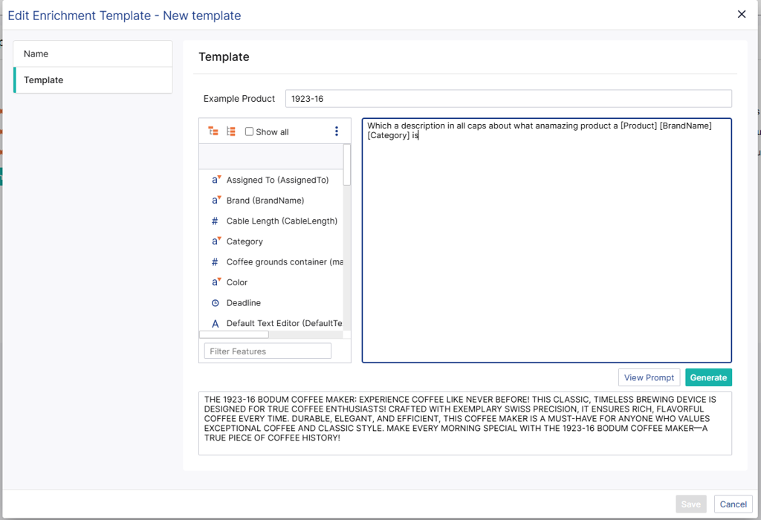Click the Coffee grounds container number icon
761x520 pixels.
[215, 262]
